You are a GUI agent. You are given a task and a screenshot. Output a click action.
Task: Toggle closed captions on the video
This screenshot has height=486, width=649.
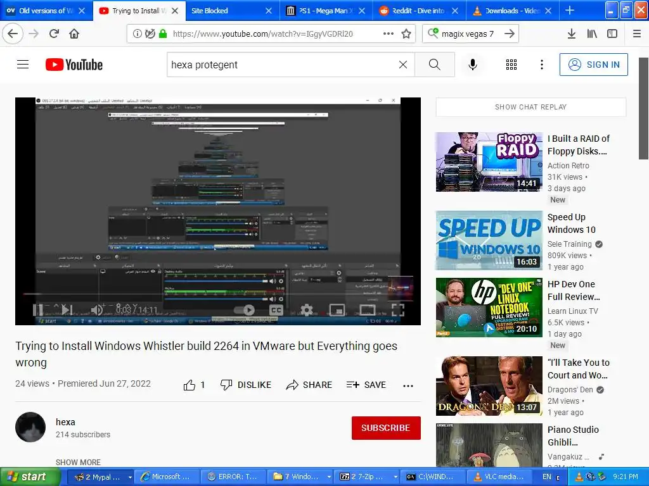(276, 309)
